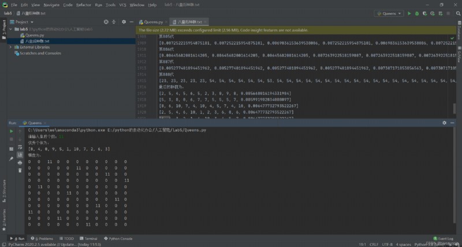Close the Queens run tab
This screenshot has height=247, width=462.
click(45, 123)
